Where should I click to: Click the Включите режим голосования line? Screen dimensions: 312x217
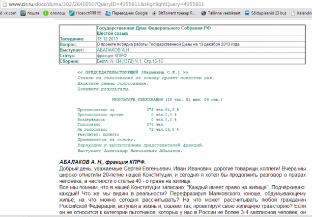(x=113, y=83)
